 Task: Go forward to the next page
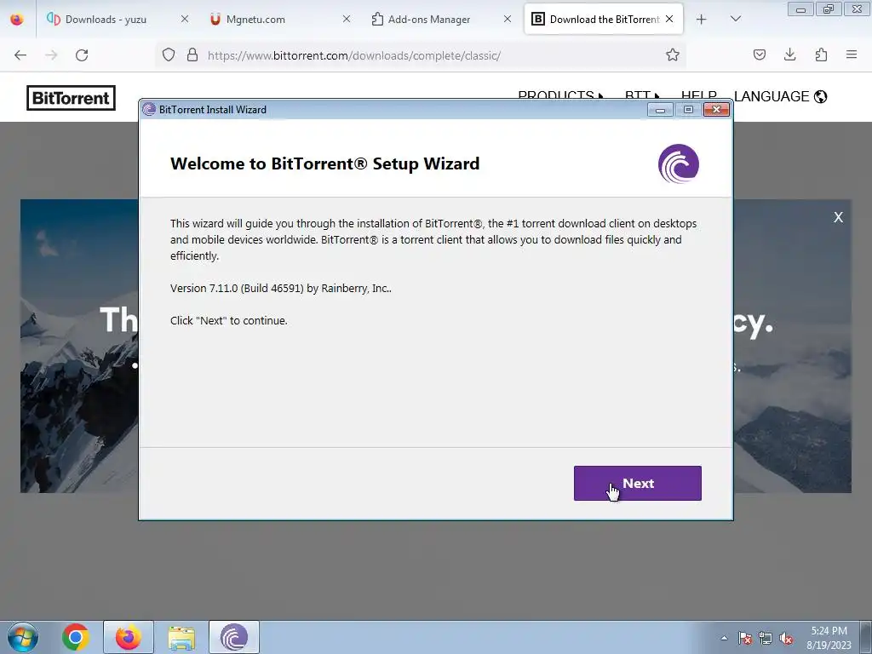coord(51,55)
